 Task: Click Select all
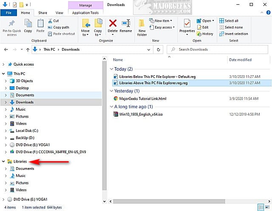coord(229,21)
